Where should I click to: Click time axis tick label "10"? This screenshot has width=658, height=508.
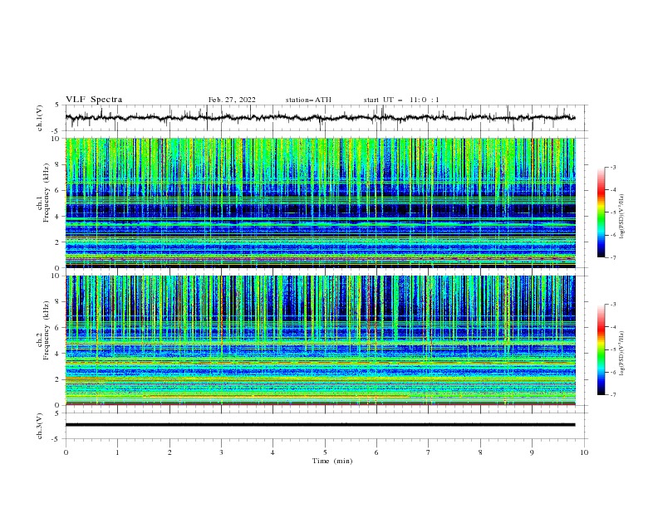[x=584, y=452]
